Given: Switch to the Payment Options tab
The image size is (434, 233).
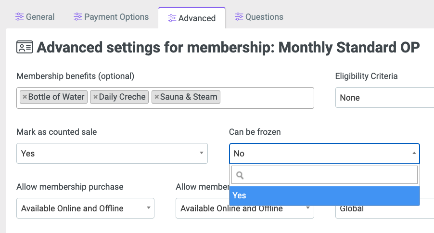Looking at the screenshot, I should [111, 17].
